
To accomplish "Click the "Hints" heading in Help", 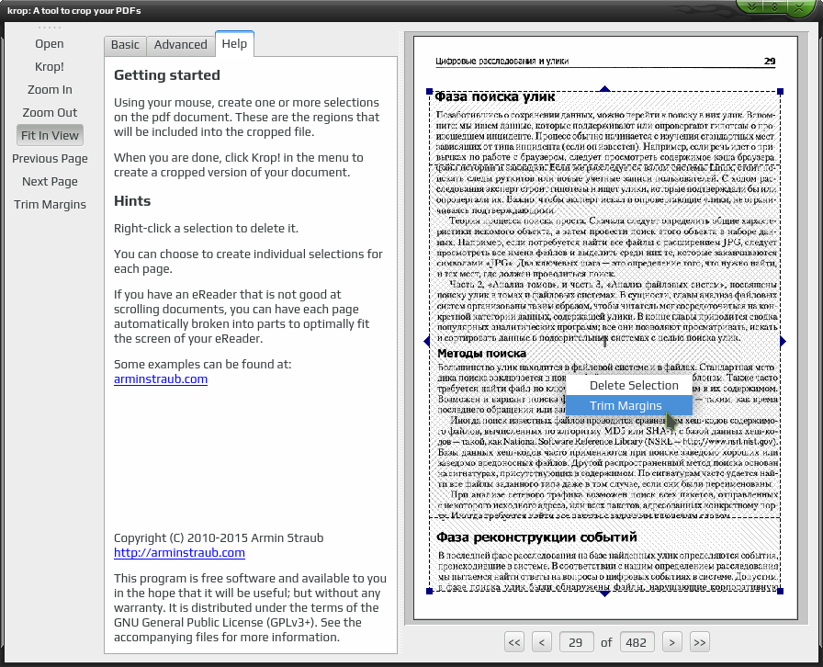I will tap(132, 201).
